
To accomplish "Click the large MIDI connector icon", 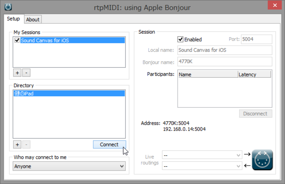I will coord(262,160).
